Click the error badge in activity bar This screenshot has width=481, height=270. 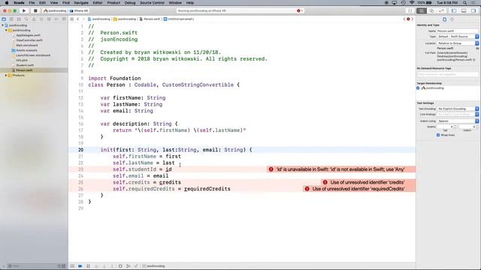pyautogui.click(x=299, y=10)
